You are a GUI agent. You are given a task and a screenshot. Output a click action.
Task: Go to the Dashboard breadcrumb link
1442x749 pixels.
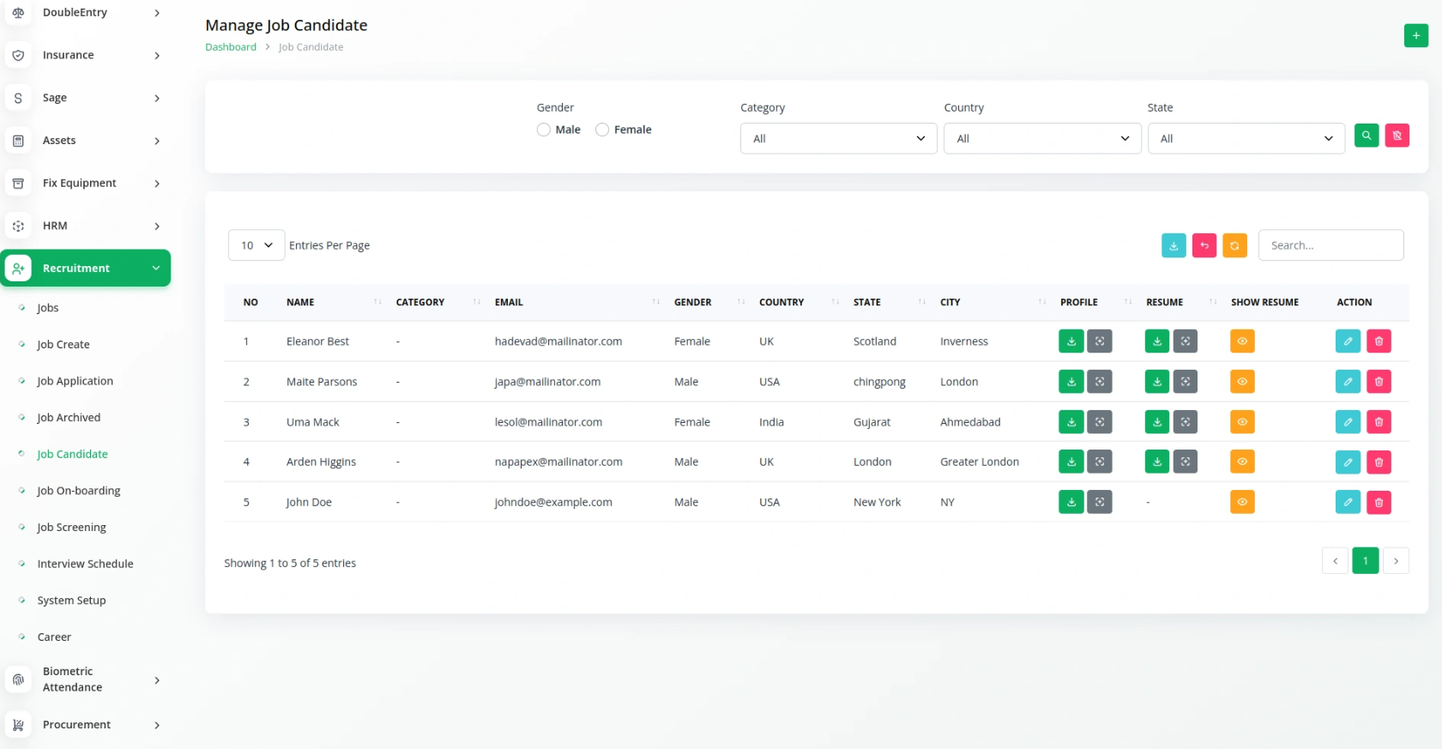pyautogui.click(x=231, y=47)
